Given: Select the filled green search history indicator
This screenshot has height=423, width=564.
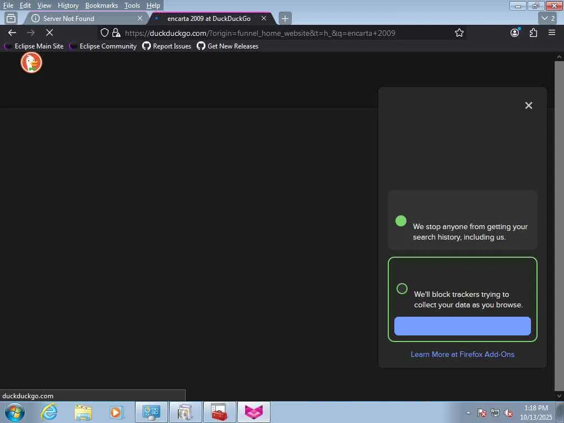Looking at the screenshot, I should (x=401, y=221).
